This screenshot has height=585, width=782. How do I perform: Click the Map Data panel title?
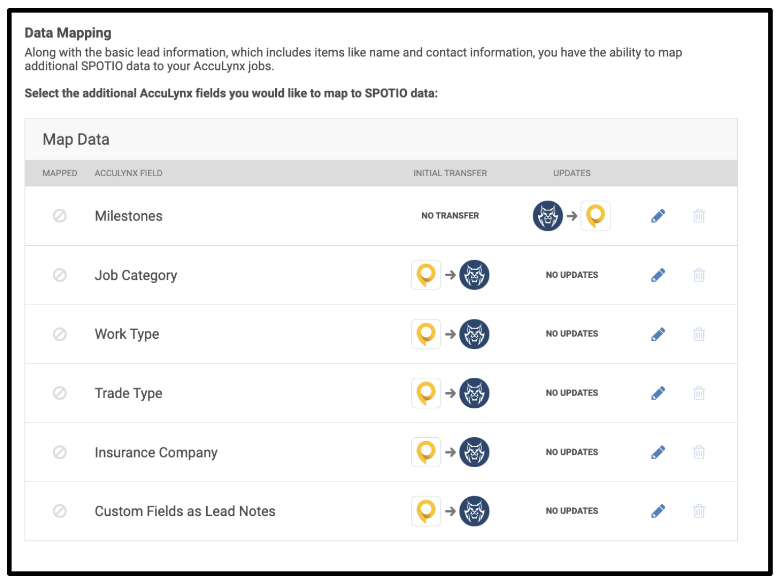(x=76, y=139)
